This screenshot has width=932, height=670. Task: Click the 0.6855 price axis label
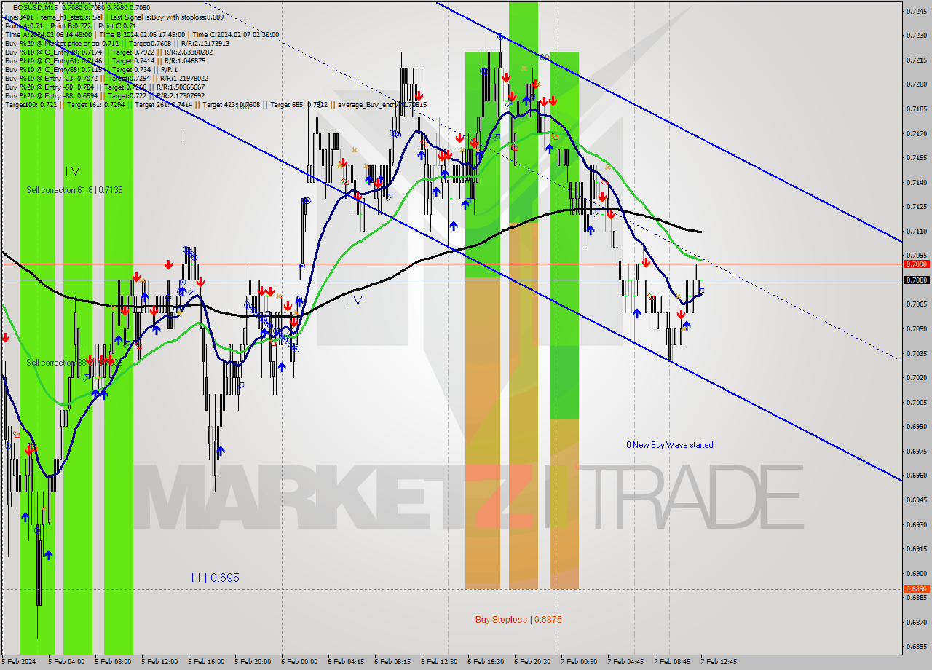(x=916, y=647)
